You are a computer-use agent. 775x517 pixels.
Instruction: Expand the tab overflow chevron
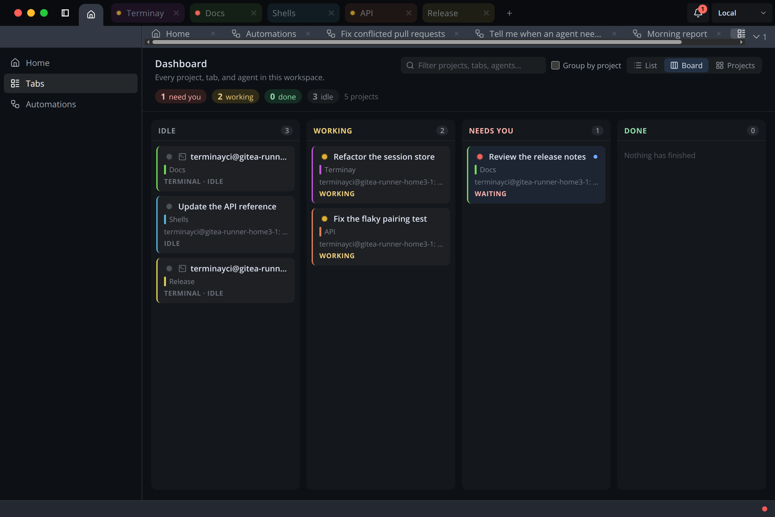[759, 37]
